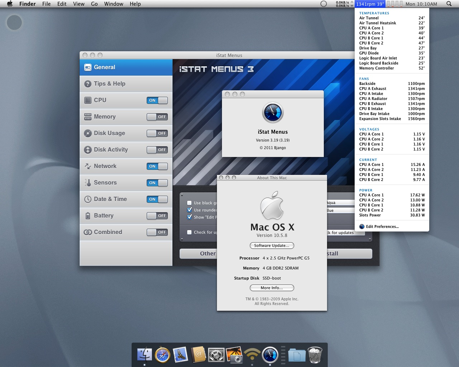Open the Window menu
Viewport: 459px width, 367px height.
[x=114, y=4]
